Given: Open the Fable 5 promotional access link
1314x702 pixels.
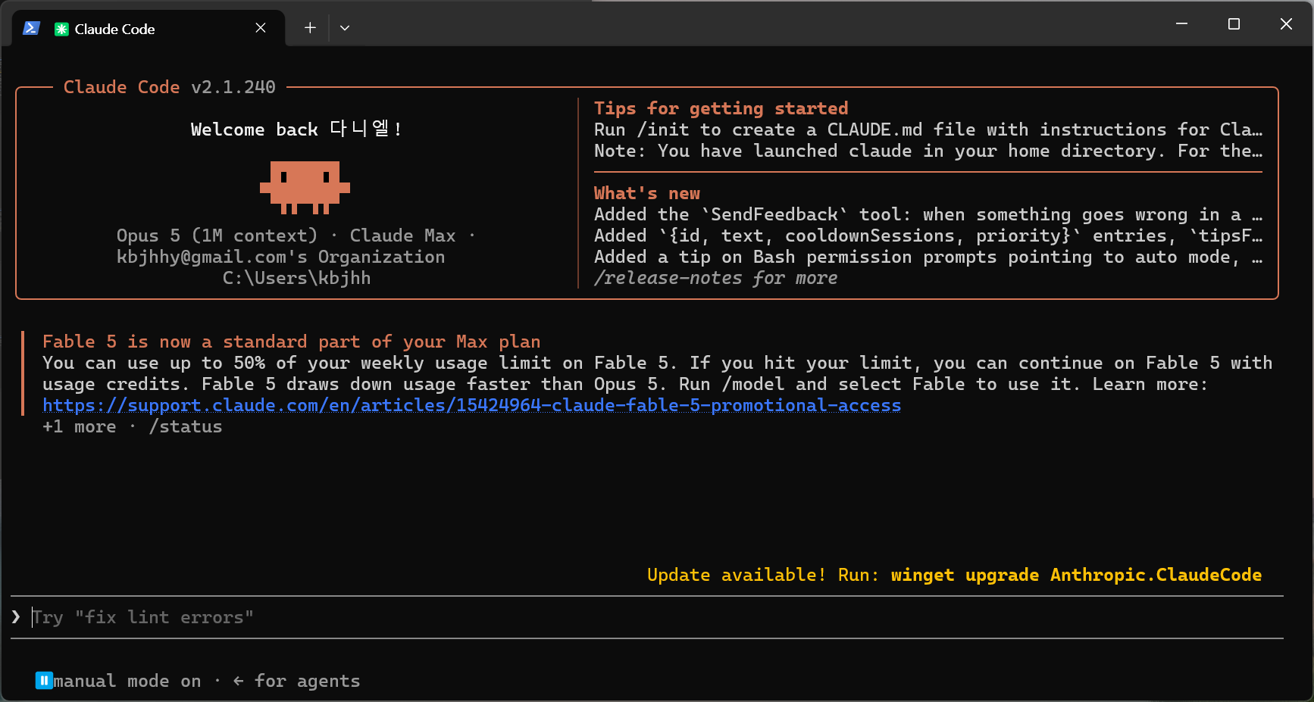Looking at the screenshot, I should [x=471, y=405].
